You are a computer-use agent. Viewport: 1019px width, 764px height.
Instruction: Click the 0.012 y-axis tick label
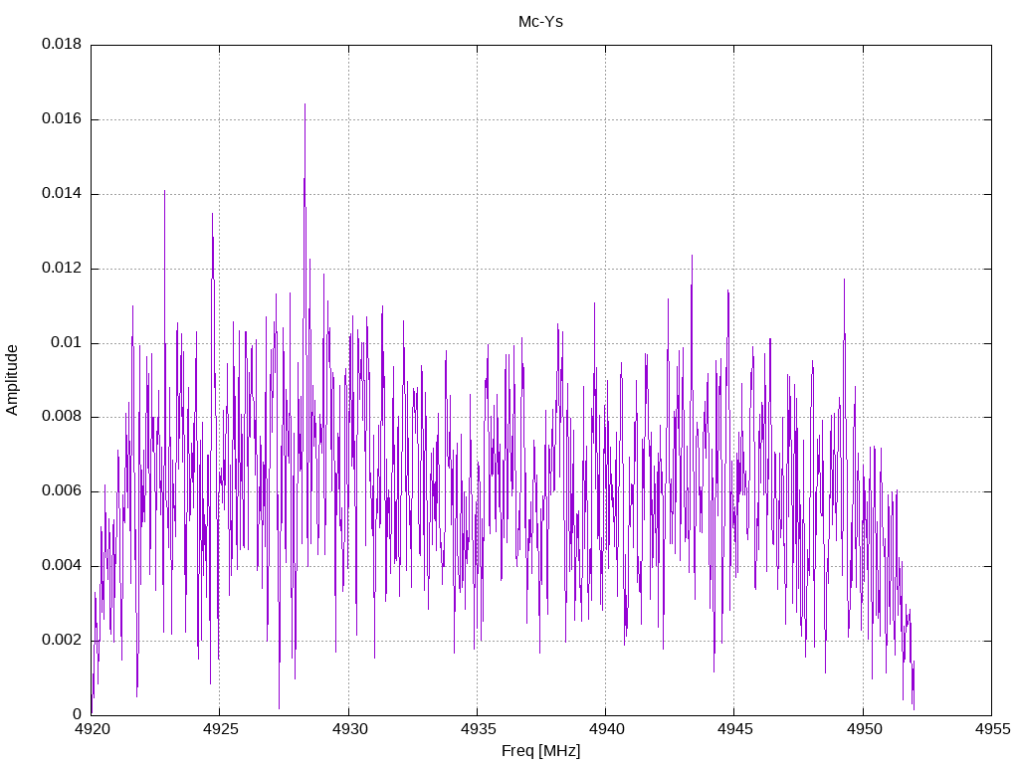(x=62, y=268)
